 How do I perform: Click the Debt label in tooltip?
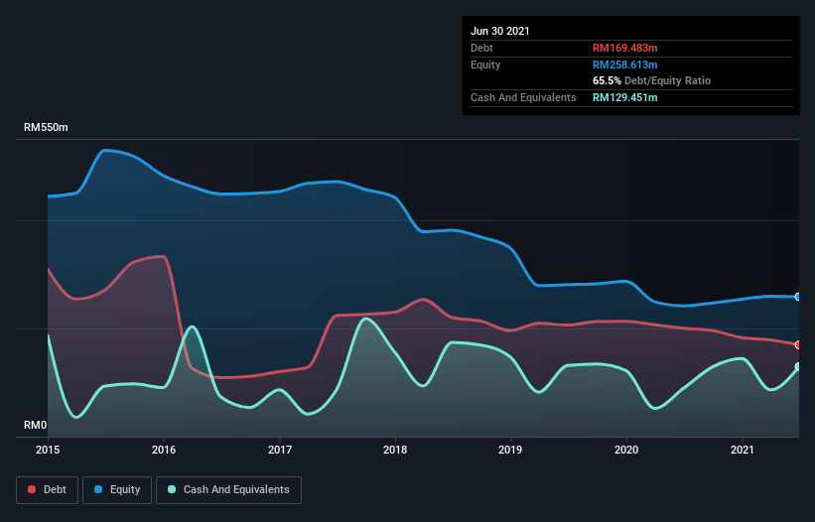pos(481,49)
